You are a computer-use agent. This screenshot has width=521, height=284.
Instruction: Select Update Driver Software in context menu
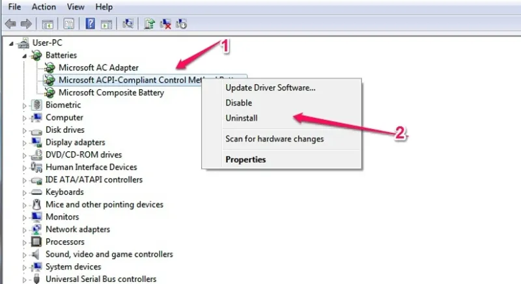pos(270,87)
